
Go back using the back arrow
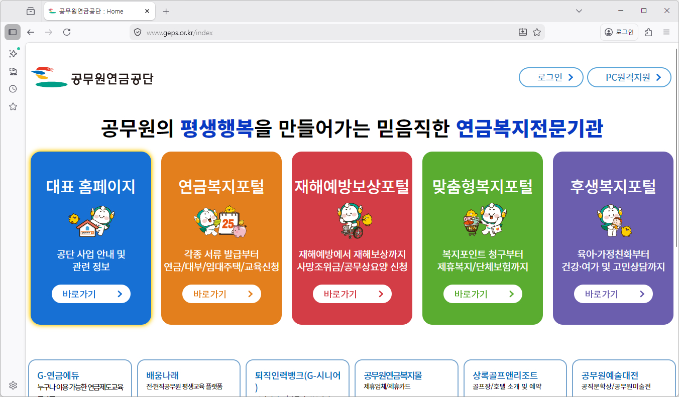click(x=31, y=32)
